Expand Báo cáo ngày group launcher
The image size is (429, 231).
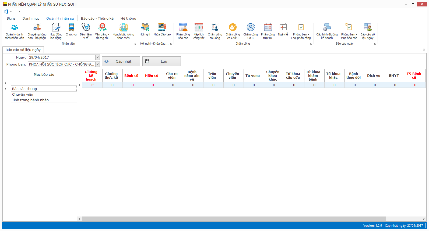point(375,44)
